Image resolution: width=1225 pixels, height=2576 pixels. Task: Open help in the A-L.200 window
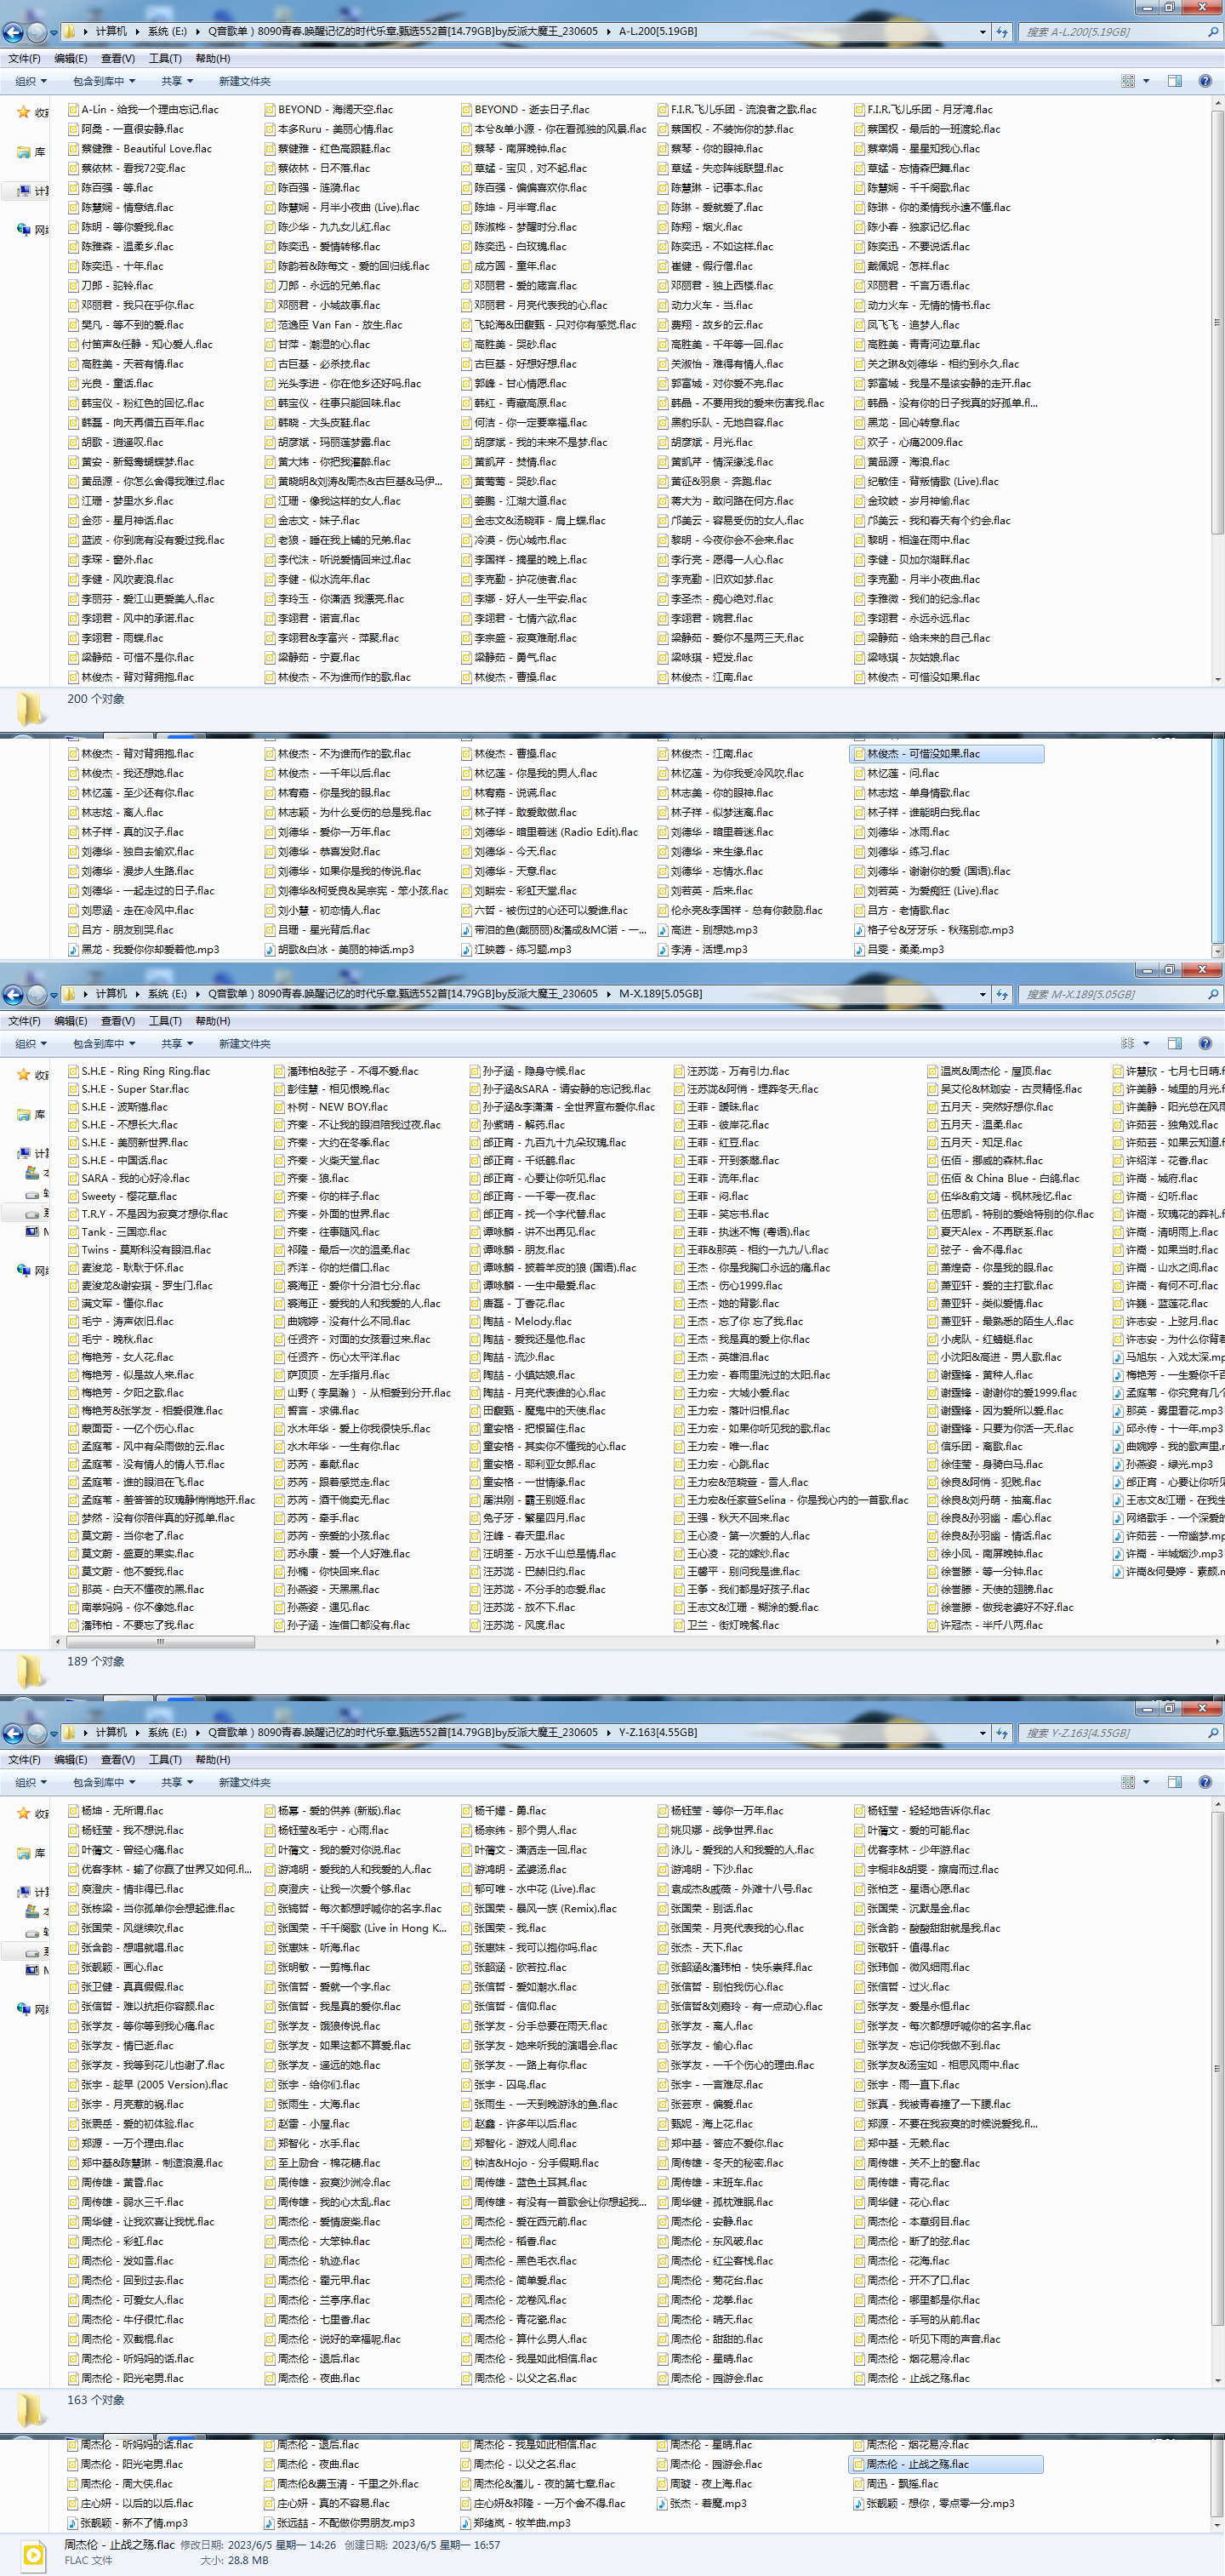coord(1205,81)
